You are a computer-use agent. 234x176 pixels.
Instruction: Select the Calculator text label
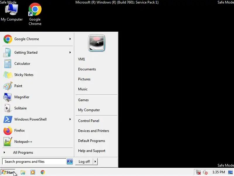pos(22,64)
